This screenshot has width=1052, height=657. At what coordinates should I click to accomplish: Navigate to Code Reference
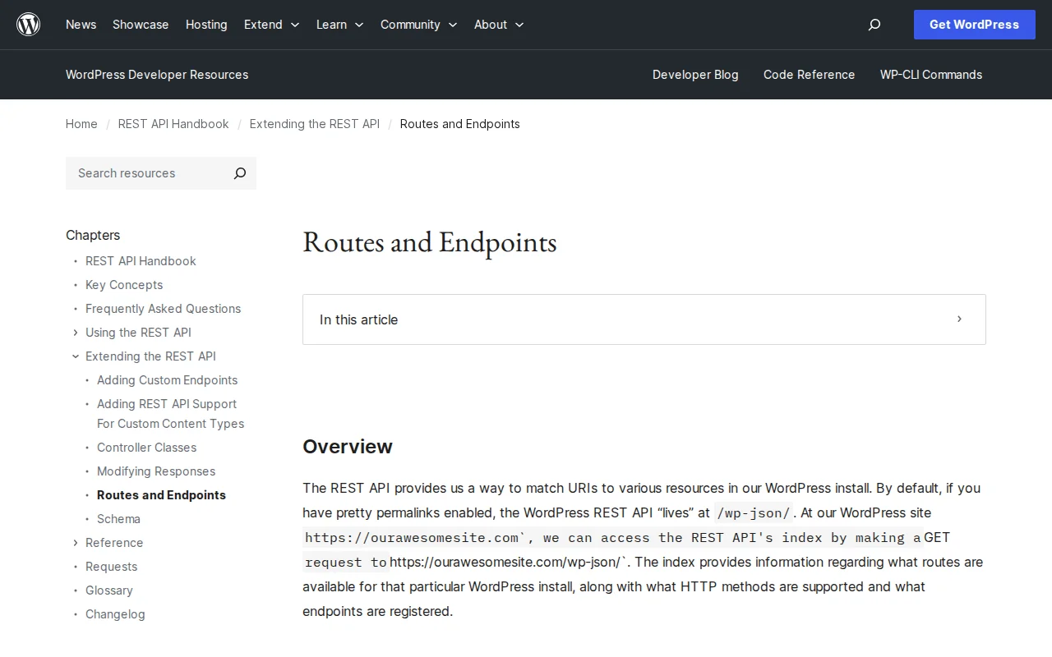(x=809, y=75)
